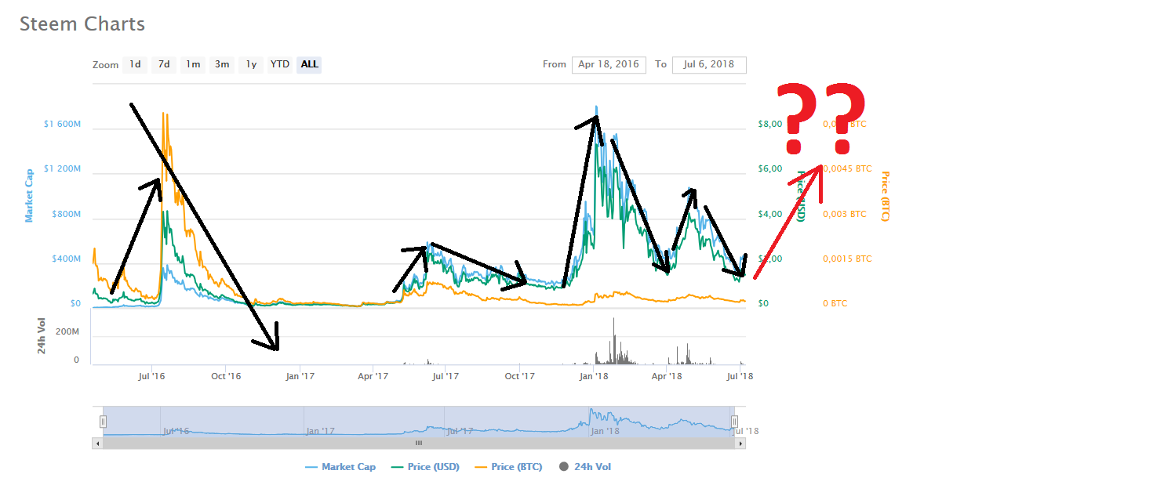Click the horizontal scrollbar grip
Image resolution: width=1175 pixels, height=485 pixels.
[419, 443]
